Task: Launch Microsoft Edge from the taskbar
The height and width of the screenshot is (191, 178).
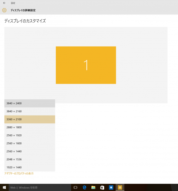Action: click(x=84, y=187)
